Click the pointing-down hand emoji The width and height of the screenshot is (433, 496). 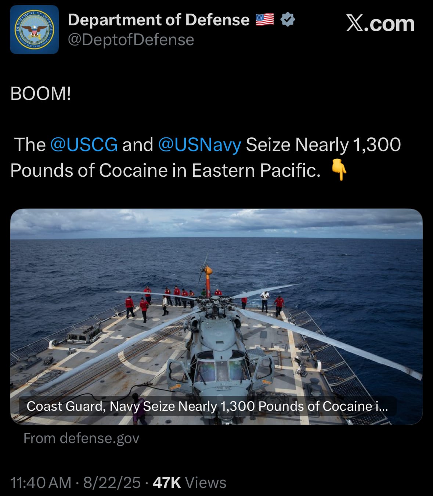(339, 170)
